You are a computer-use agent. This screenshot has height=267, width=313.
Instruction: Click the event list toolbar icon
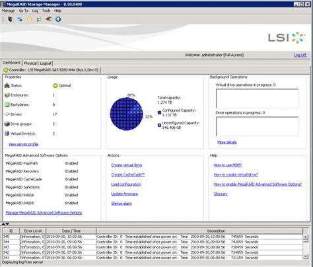(39, 19)
